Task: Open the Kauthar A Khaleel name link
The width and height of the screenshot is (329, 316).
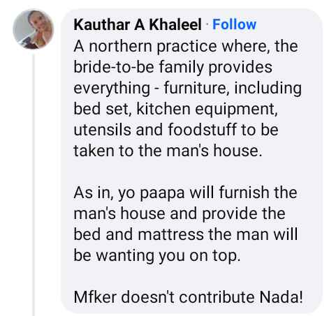Action: point(138,24)
